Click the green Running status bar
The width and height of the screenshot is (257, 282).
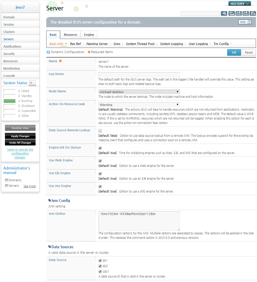[9, 101]
